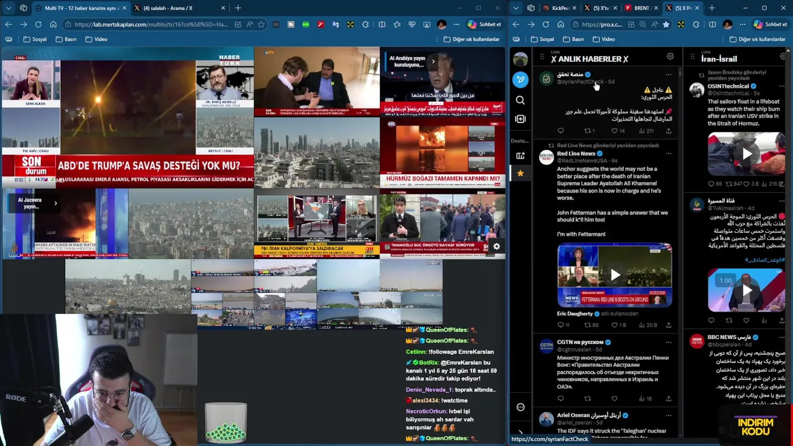Open new tab in right browser window

(712, 8)
